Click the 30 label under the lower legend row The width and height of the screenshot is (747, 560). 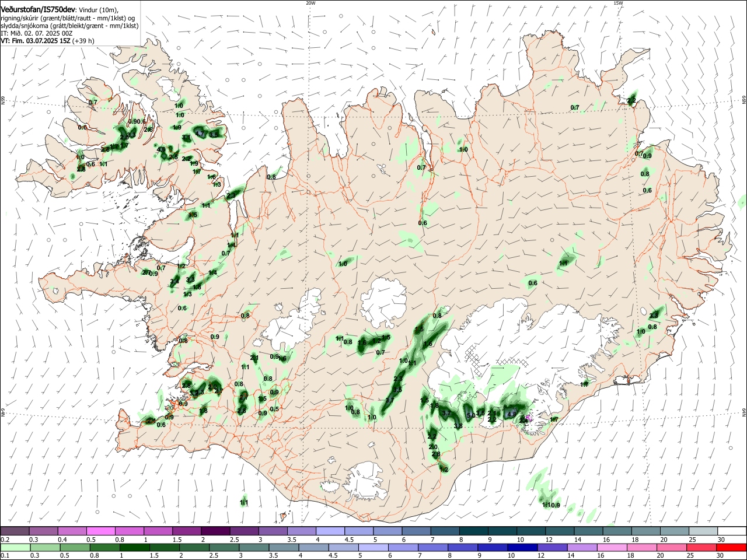(721, 555)
